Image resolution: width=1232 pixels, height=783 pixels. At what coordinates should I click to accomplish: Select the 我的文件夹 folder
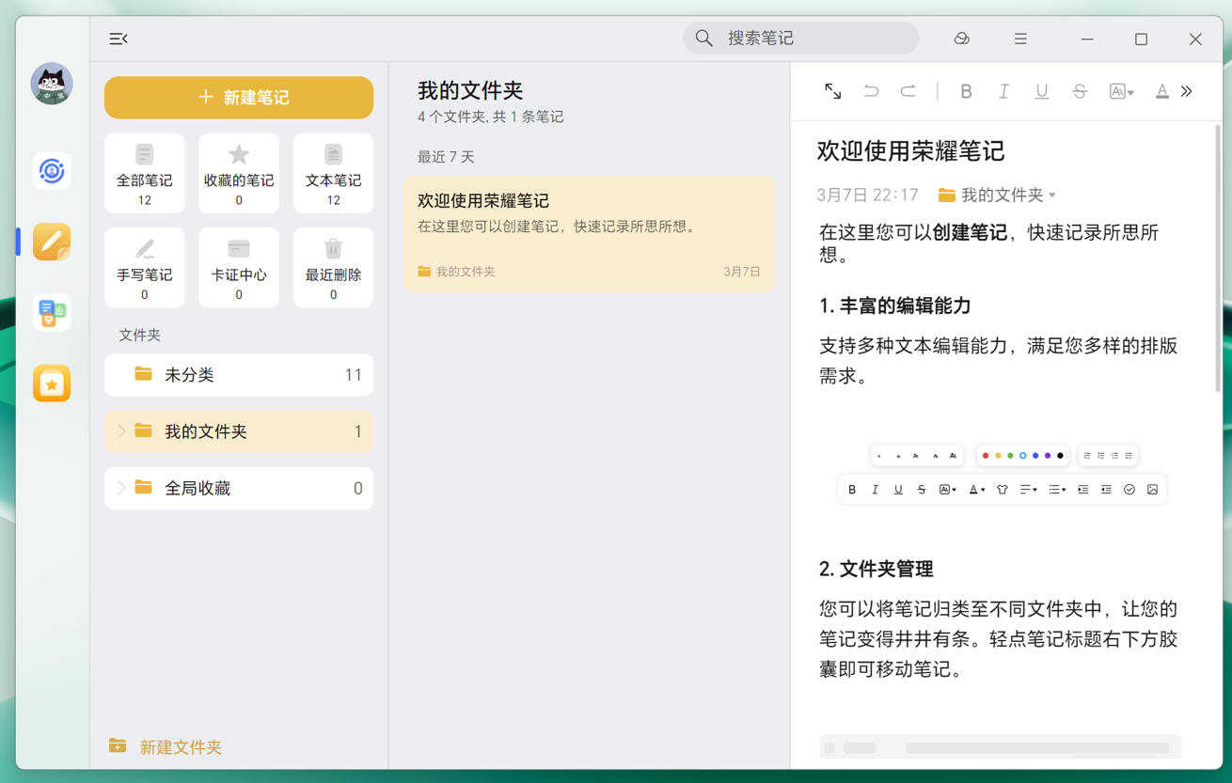(x=239, y=431)
